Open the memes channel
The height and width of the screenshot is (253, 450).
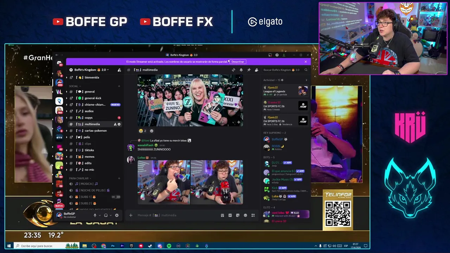(x=94, y=157)
